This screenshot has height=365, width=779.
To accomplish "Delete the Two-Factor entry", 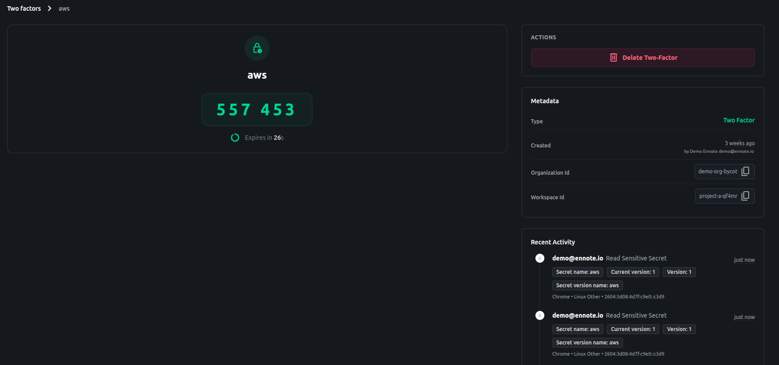I will pos(643,58).
